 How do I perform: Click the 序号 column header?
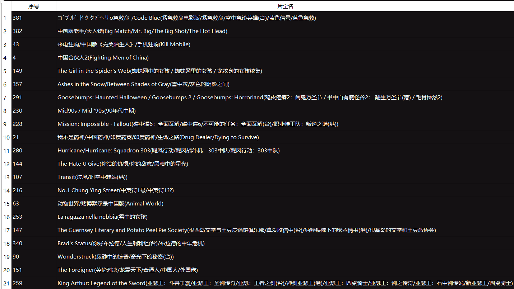tap(34, 6)
